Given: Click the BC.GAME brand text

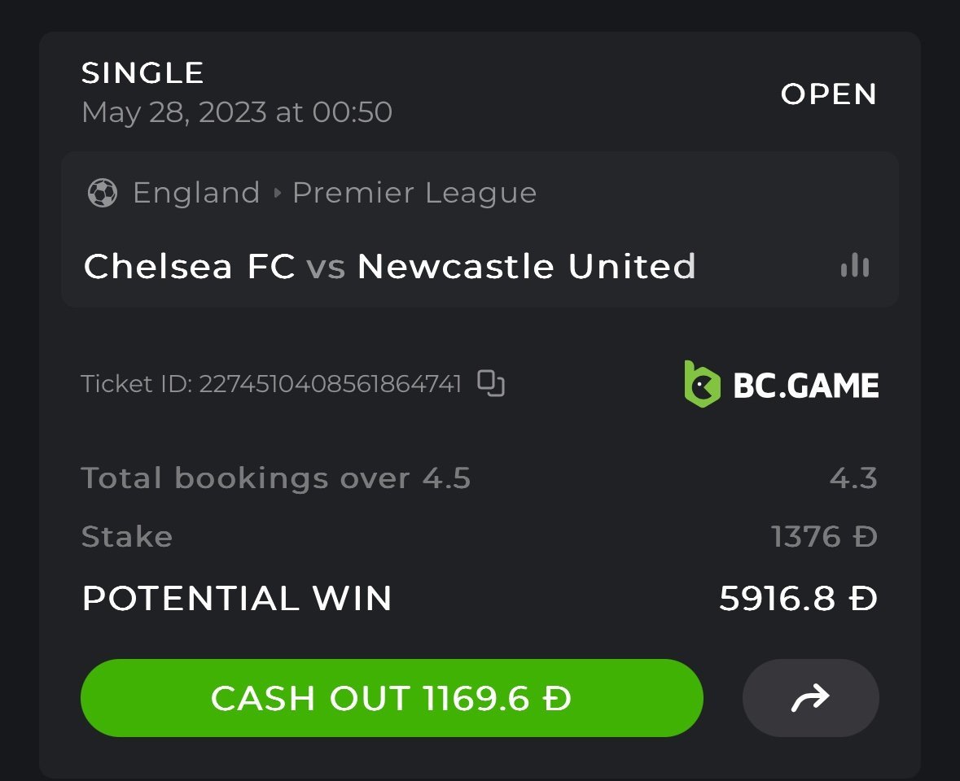Looking at the screenshot, I should click(805, 385).
